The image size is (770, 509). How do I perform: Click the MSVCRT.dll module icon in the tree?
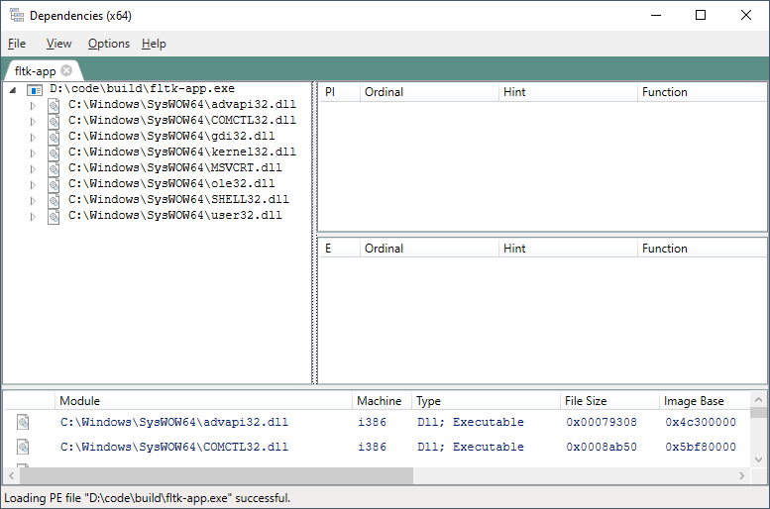click(54, 168)
